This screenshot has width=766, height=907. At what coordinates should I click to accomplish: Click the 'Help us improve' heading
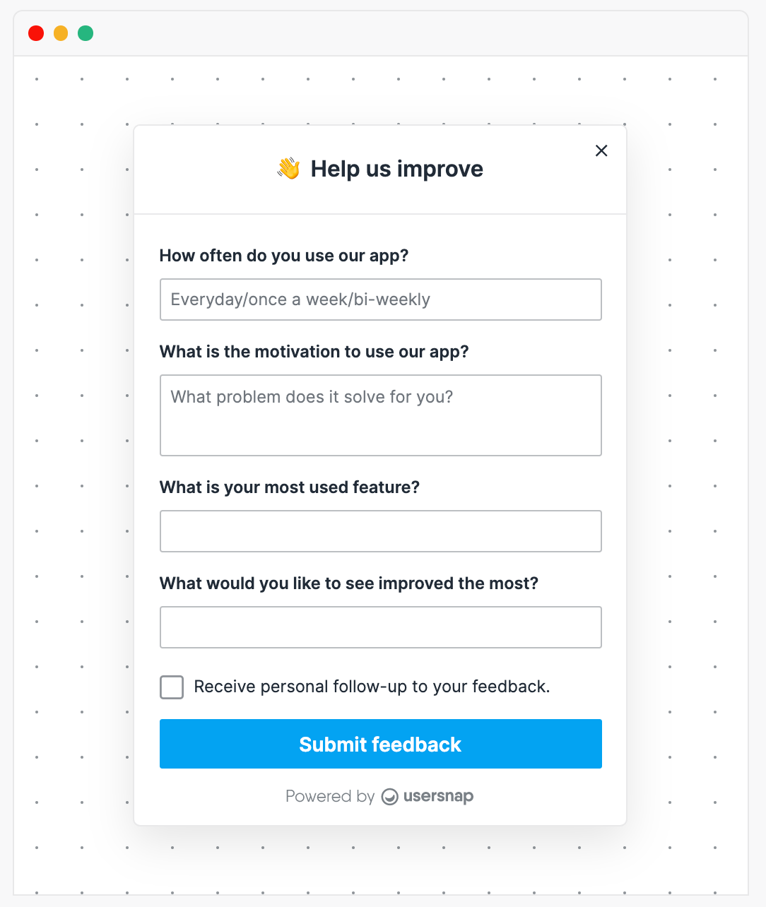[397, 169]
